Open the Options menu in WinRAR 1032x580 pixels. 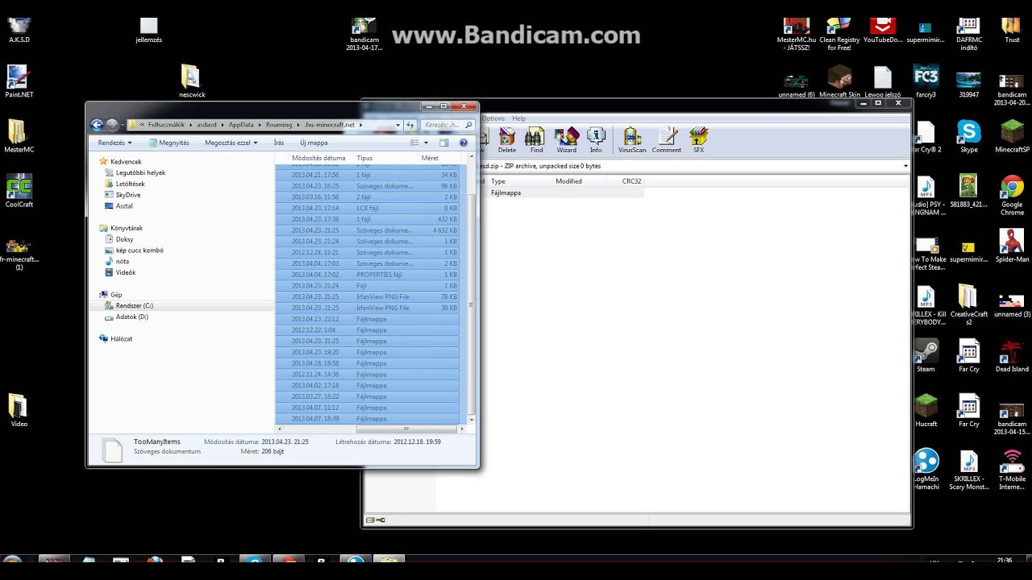(493, 118)
